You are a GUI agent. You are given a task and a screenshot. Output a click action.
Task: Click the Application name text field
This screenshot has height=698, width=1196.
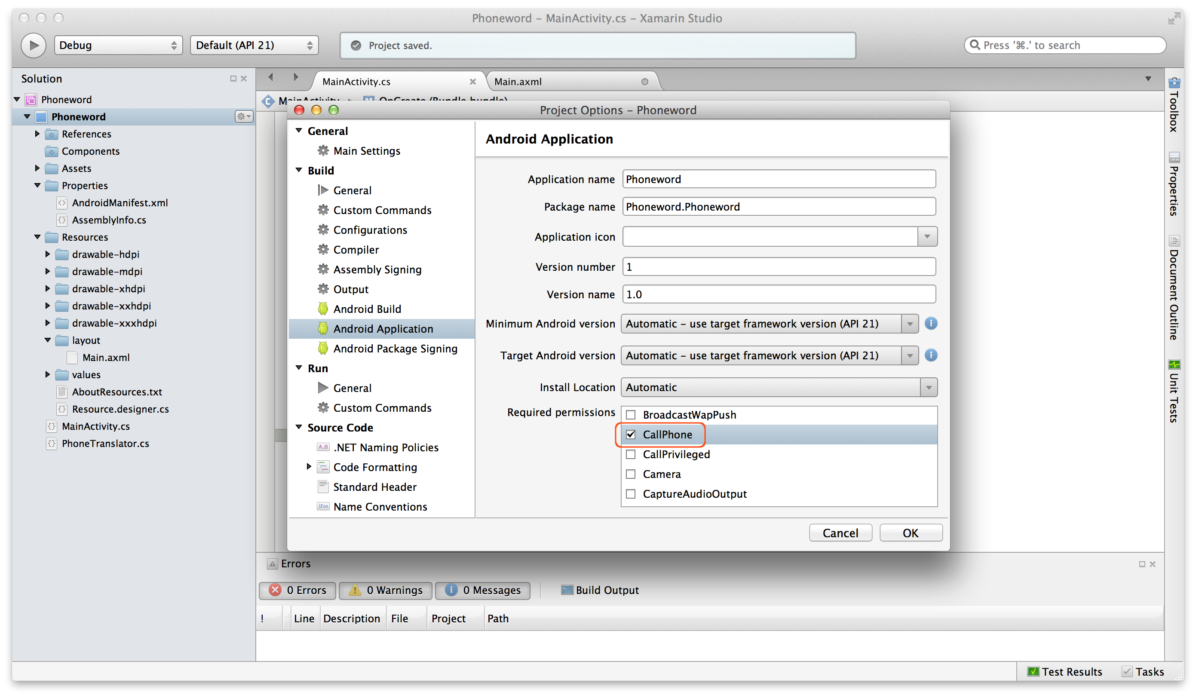point(779,179)
